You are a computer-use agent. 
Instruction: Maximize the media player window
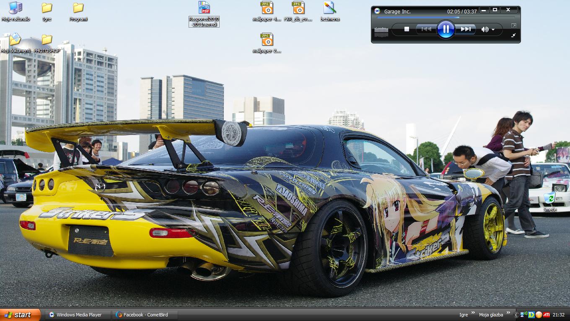click(x=495, y=10)
